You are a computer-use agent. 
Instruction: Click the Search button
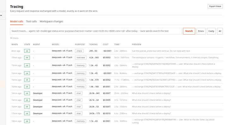pyautogui.click(x=189, y=31)
